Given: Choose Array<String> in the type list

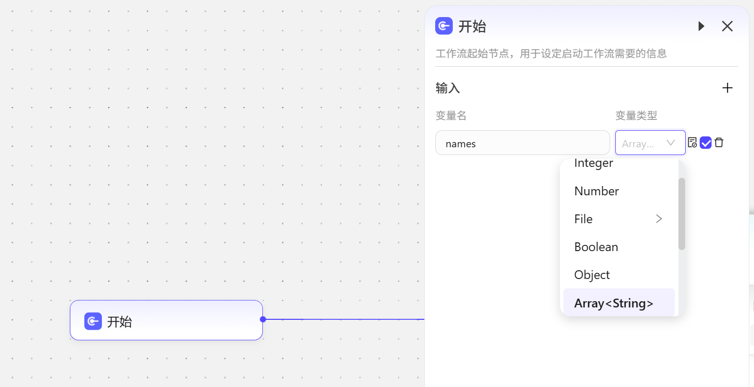Looking at the screenshot, I should [614, 303].
